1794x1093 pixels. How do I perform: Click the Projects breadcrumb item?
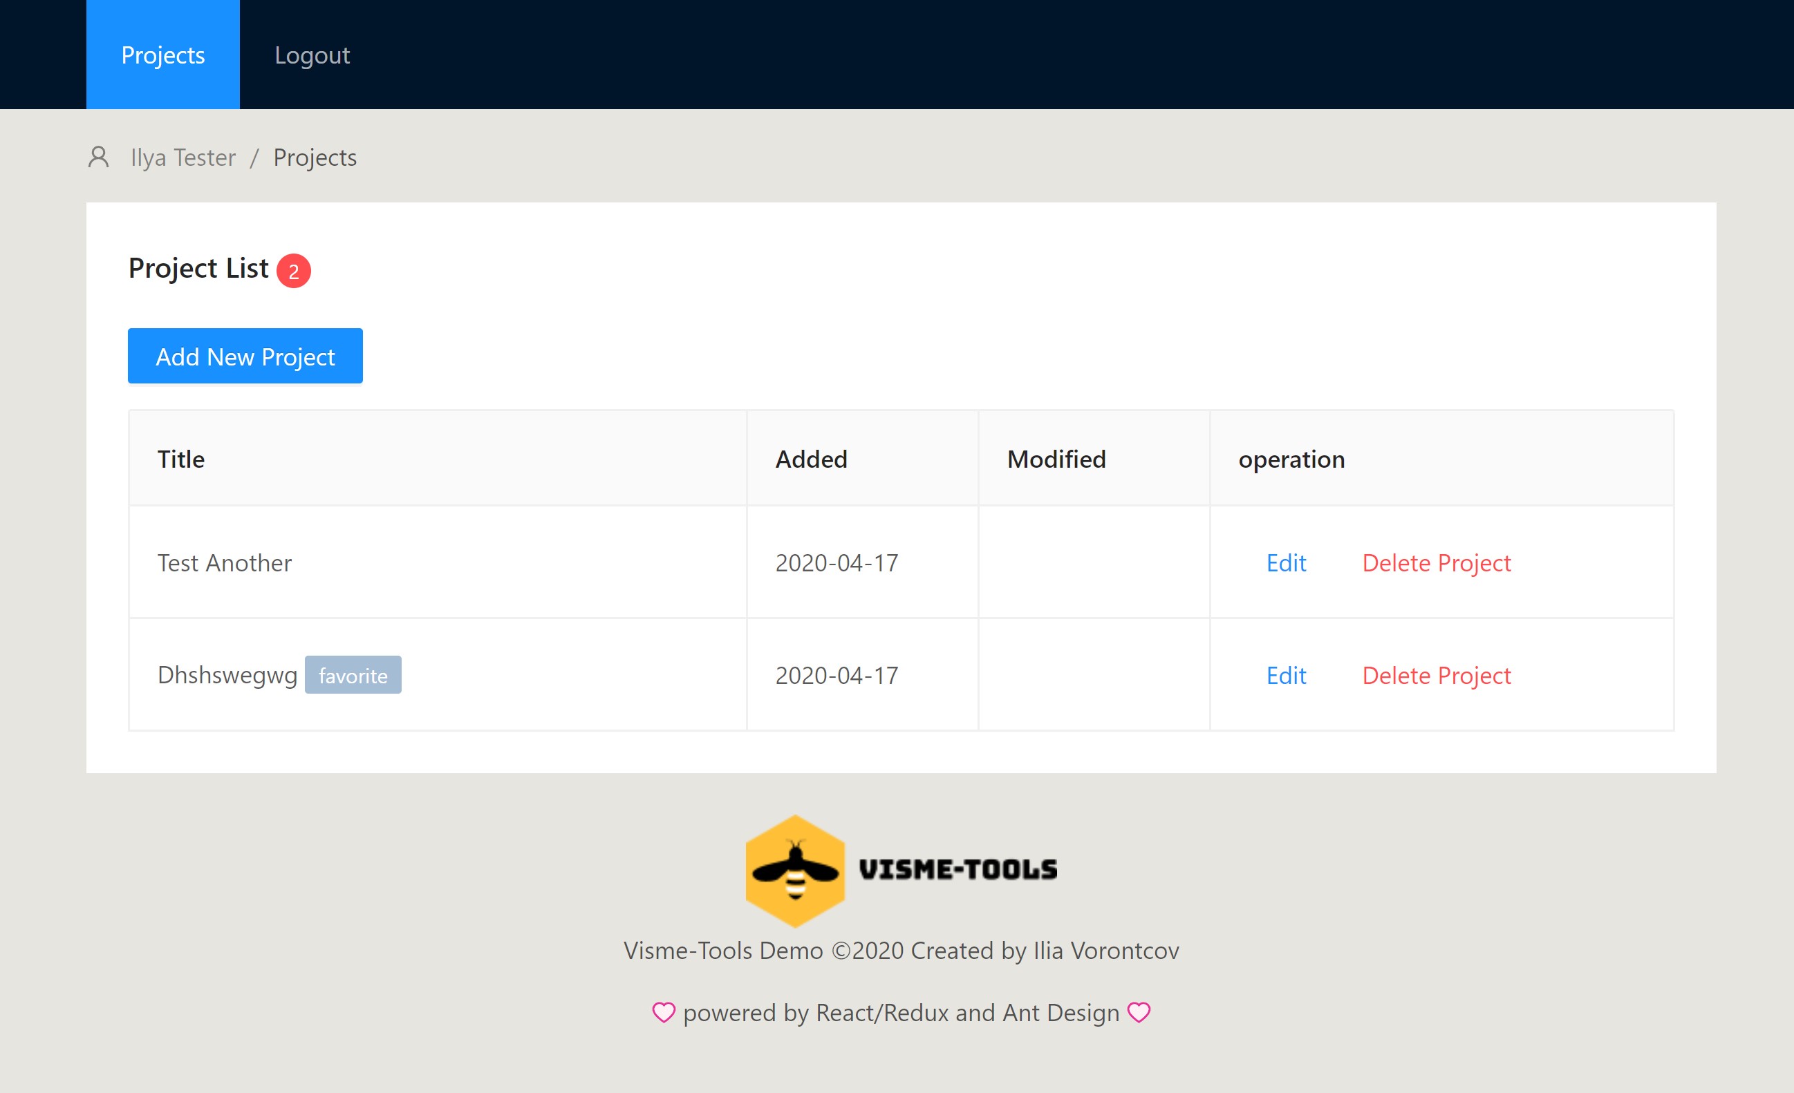(x=315, y=158)
